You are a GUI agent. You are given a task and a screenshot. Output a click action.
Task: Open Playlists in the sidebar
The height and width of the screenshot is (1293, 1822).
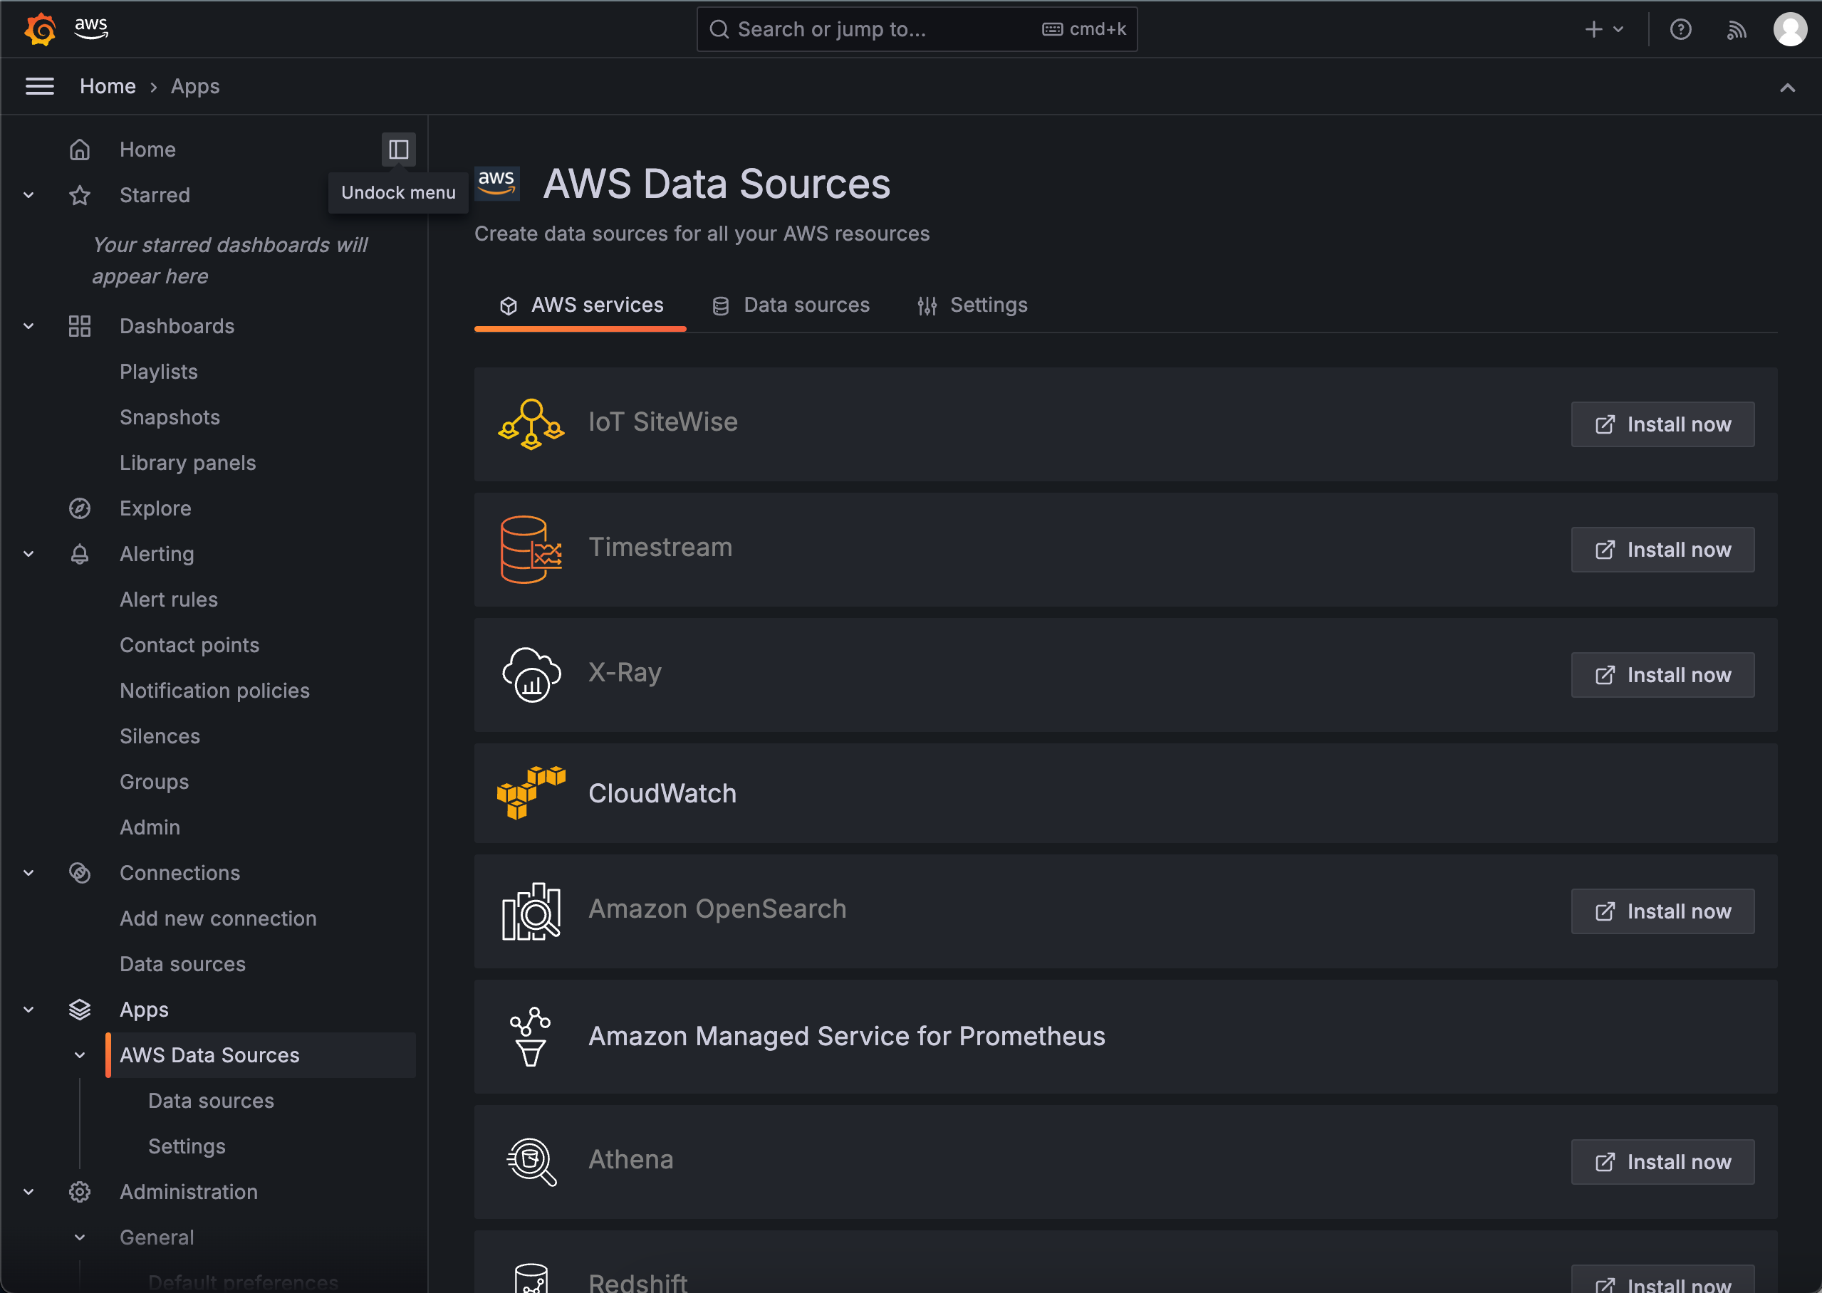point(158,372)
